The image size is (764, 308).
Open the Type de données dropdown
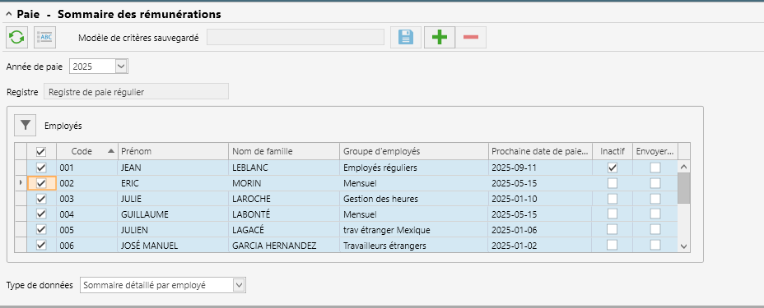click(239, 285)
